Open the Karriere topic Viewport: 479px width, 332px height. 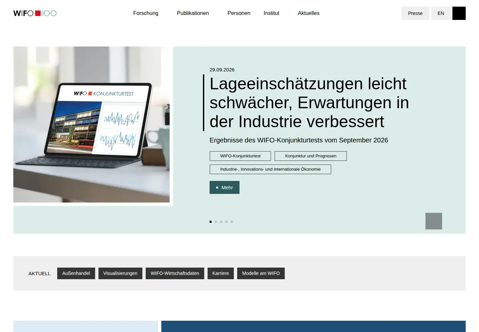pos(221,274)
